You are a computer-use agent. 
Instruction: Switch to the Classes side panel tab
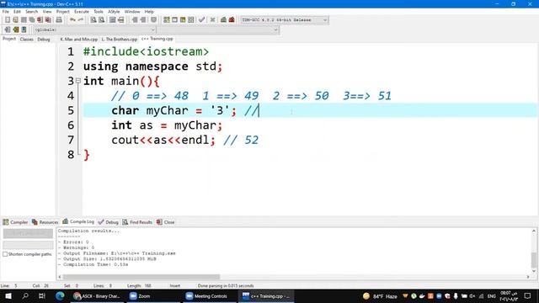coord(27,40)
